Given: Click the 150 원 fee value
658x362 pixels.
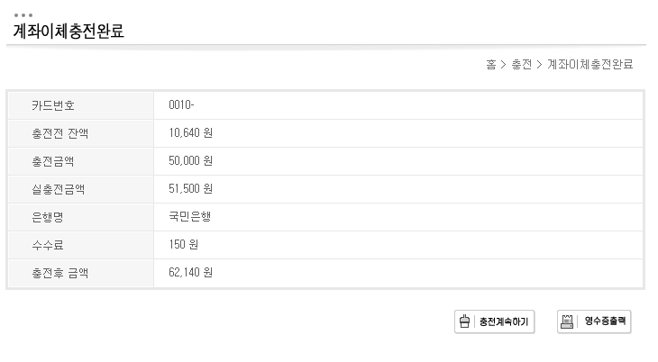Looking at the screenshot, I should pos(183,245).
